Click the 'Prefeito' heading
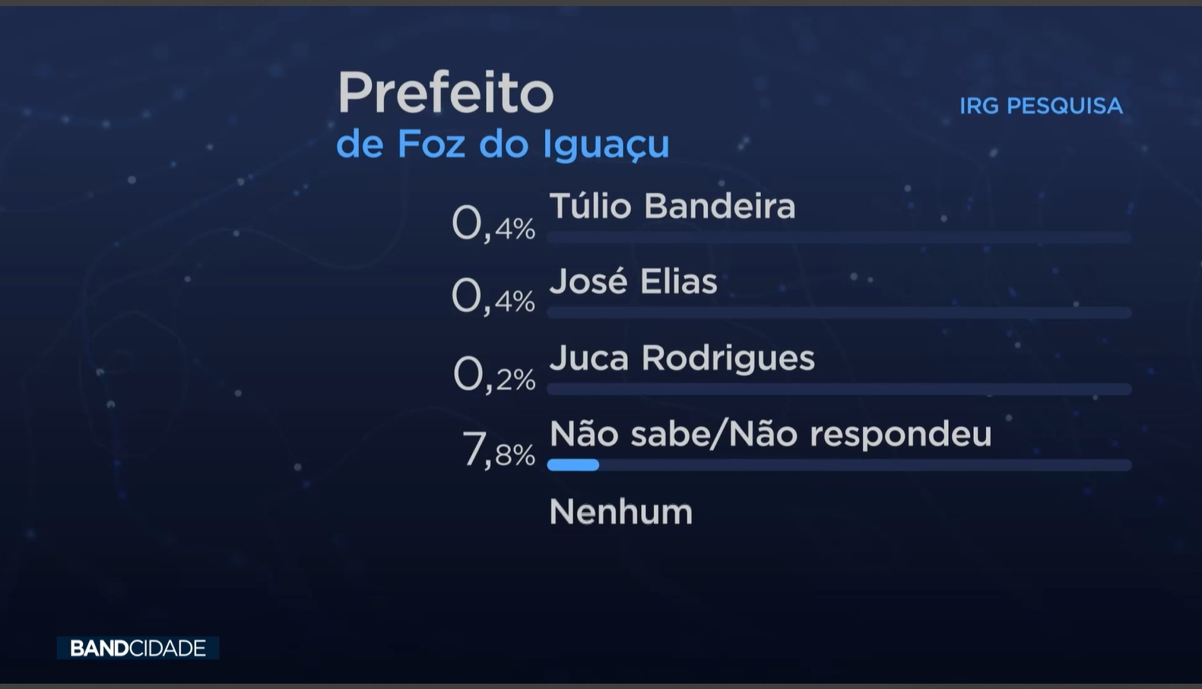 pyautogui.click(x=446, y=93)
